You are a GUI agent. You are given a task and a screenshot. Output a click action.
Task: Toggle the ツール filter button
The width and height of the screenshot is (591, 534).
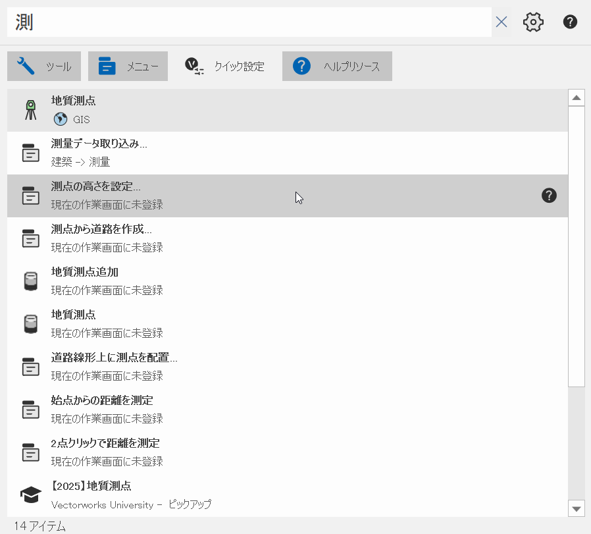click(44, 67)
